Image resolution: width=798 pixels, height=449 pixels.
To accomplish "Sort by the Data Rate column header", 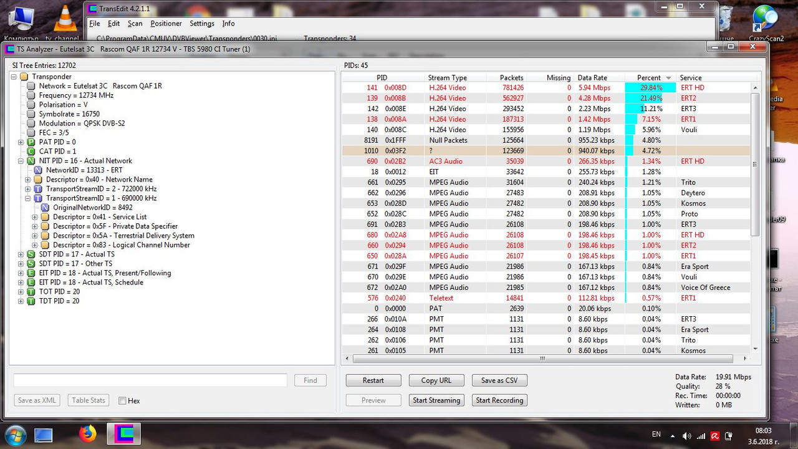I will coord(599,78).
